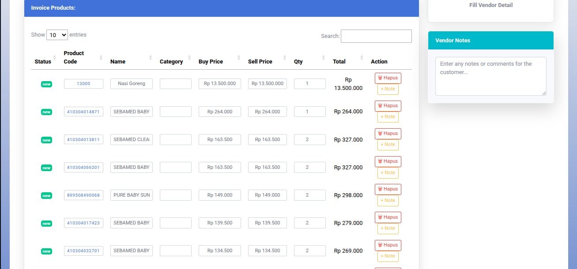Viewport: 577px width, 269px height.
Task: Click + Note for Rp 279.000 row
Action: 388,228
